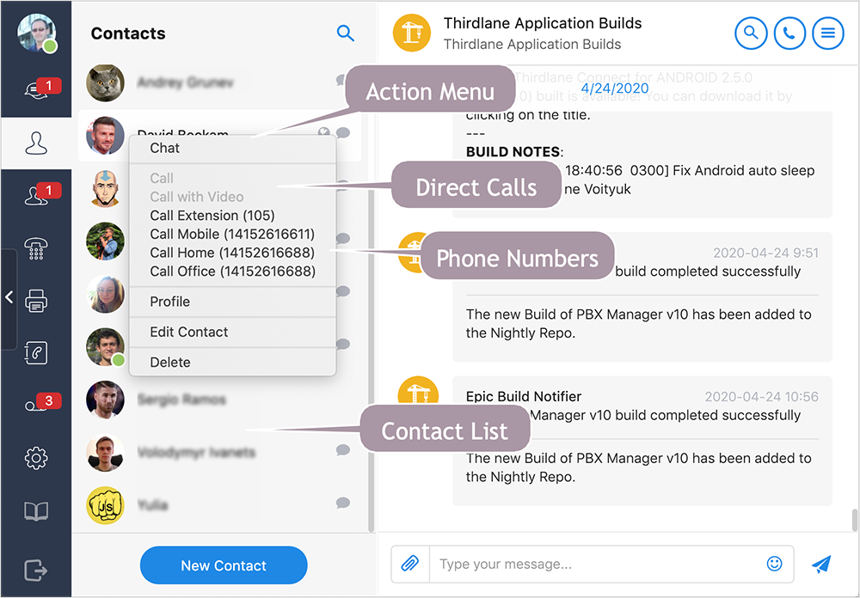Open Andrey Grunev's avatar thumbnail

(105, 82)
